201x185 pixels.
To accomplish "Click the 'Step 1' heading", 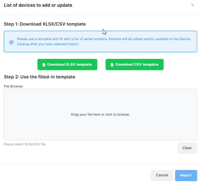I will click(45, 24).
